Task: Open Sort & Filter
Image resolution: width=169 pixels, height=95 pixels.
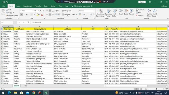Action: tap(149, 13)
